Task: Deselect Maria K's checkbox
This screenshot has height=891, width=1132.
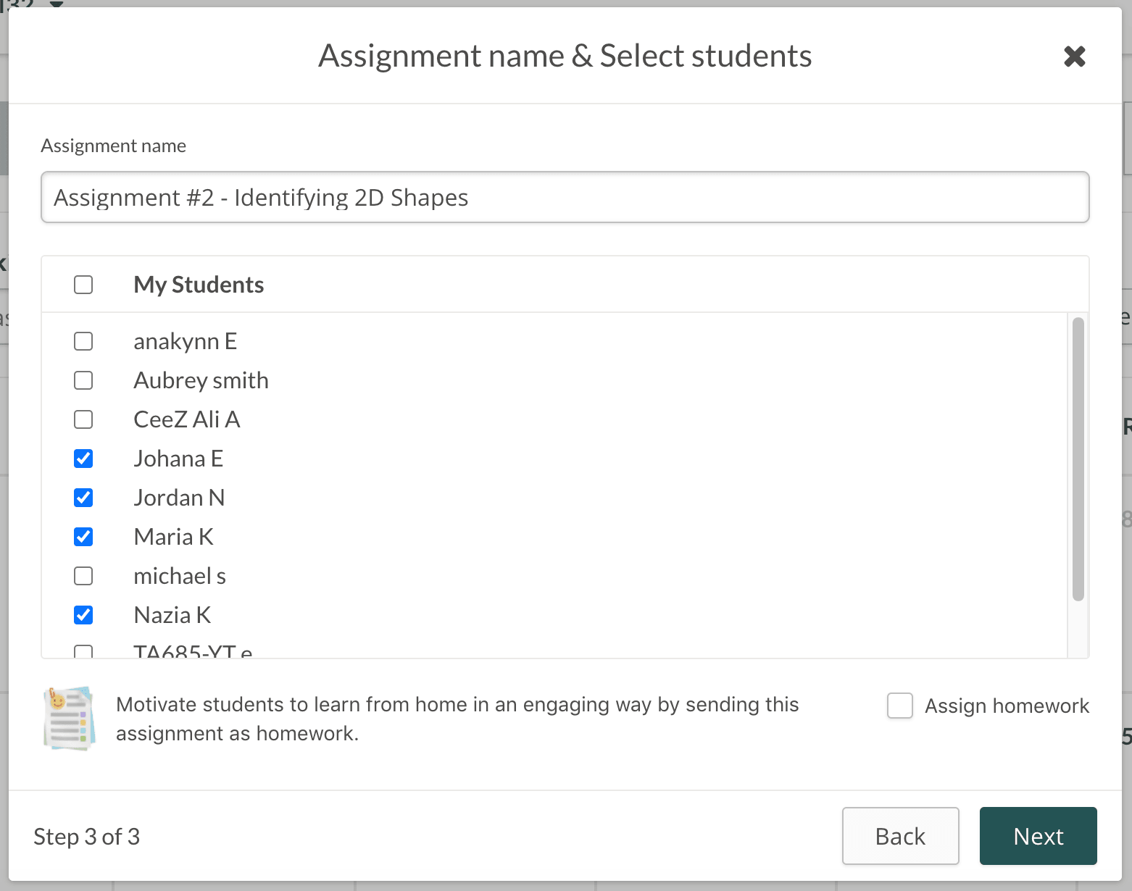Action: pos(83,536)
